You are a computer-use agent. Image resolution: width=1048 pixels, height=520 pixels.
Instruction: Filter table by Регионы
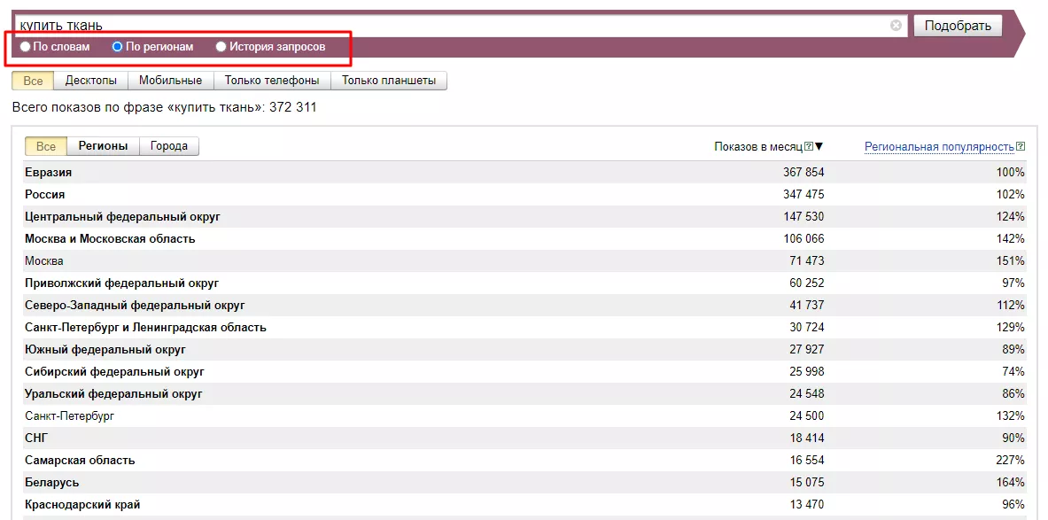coord(103,146)
